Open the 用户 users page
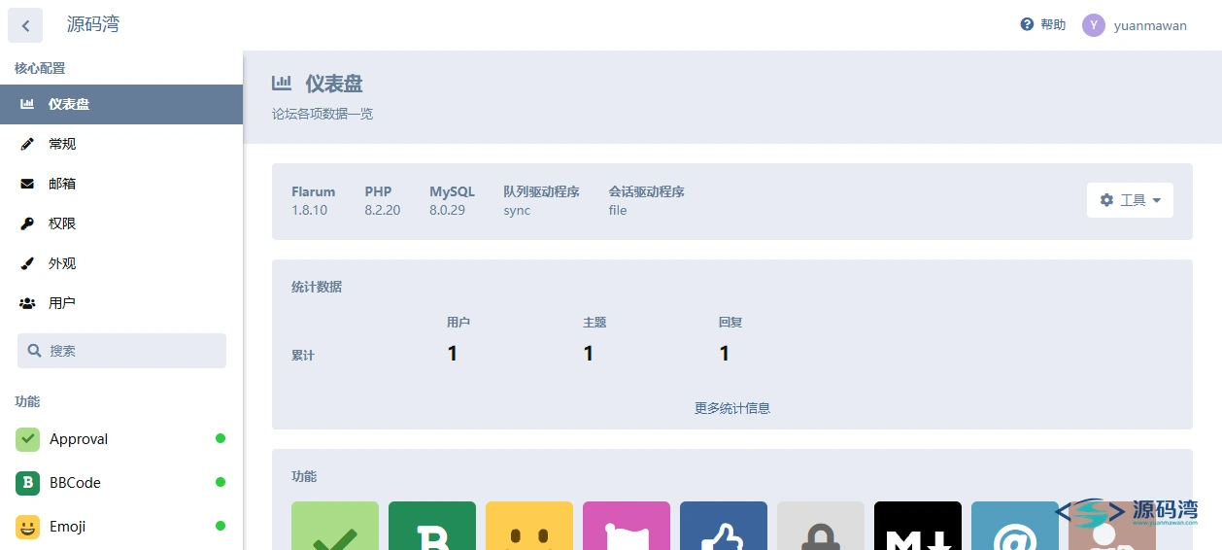 (x=121, y=303)
